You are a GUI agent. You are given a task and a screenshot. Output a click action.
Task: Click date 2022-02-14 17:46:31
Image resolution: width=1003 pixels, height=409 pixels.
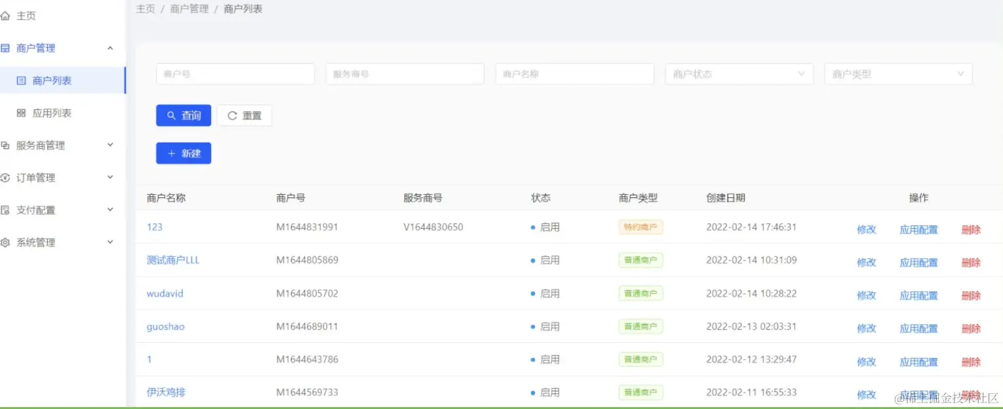(751, 227)
